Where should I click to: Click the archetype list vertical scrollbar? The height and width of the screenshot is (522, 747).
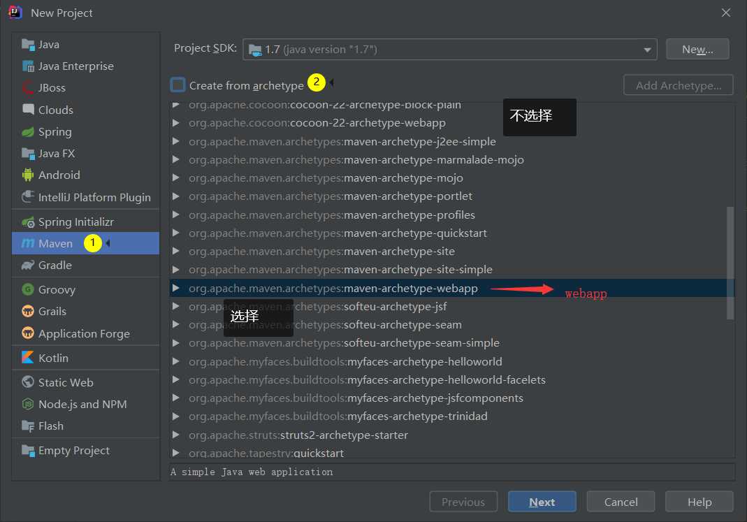[x=730, y=263]
